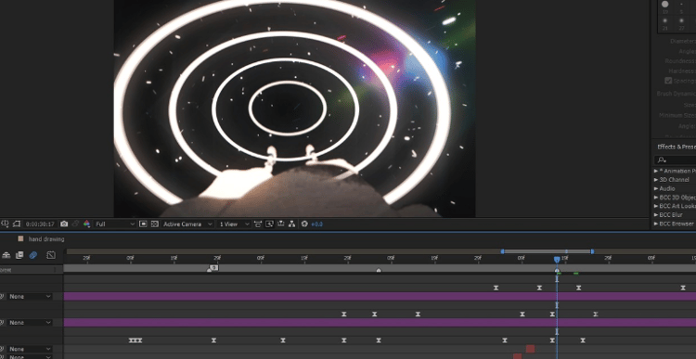The width and height of the screenshot is (696, 359).
Task: Open the Active Camera dropdown
Action: (187, 224)
